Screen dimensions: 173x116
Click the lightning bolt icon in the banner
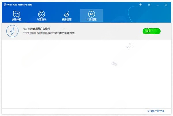[x=13, y=32]
